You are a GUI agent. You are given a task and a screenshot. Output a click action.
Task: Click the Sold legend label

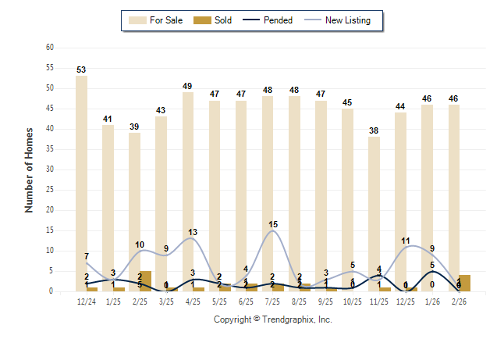(224, 20)
